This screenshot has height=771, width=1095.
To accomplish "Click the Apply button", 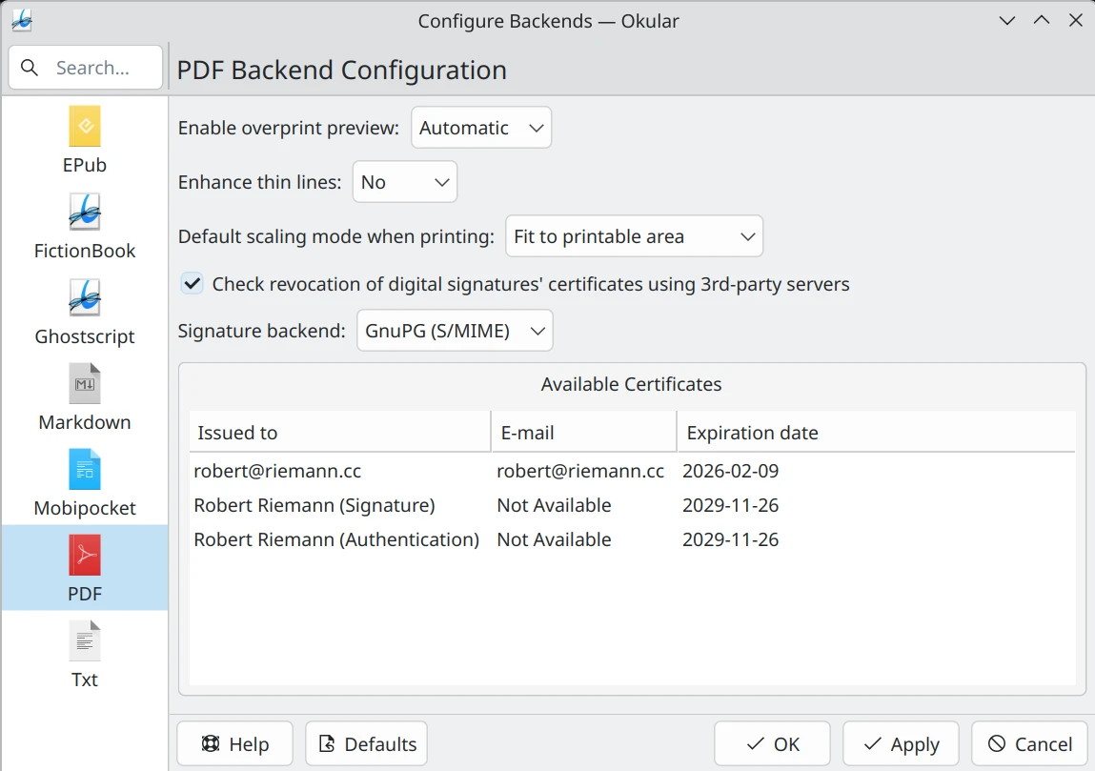I will pyautogui.click(x=901, y=744).
